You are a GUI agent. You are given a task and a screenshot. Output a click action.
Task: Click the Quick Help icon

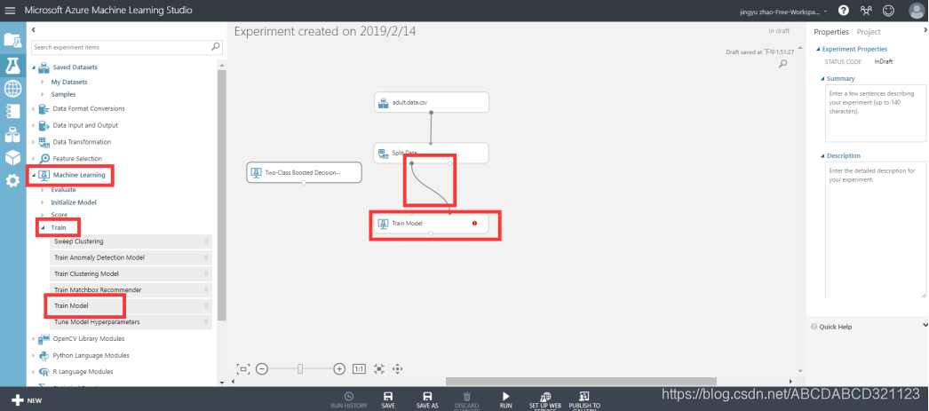click(x=814, y=327)
